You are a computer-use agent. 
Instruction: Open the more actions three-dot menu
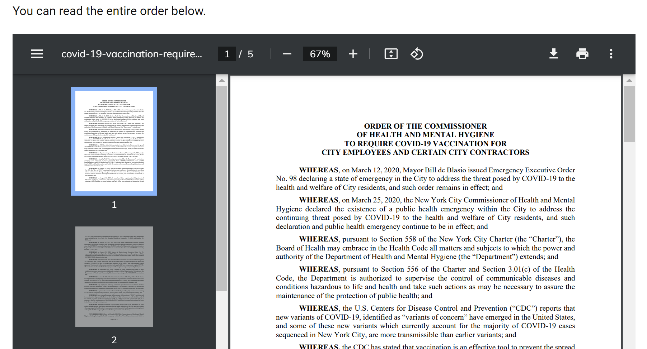click(x=611, y=54)
